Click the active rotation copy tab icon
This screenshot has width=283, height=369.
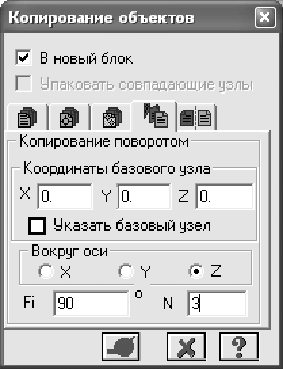coord(154,115)
